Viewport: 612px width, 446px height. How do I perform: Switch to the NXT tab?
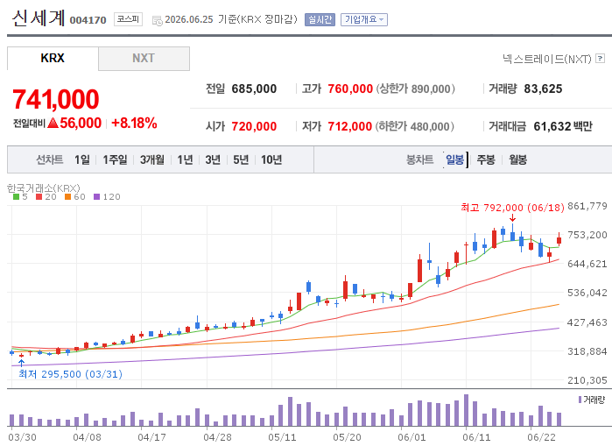[144, 59]
